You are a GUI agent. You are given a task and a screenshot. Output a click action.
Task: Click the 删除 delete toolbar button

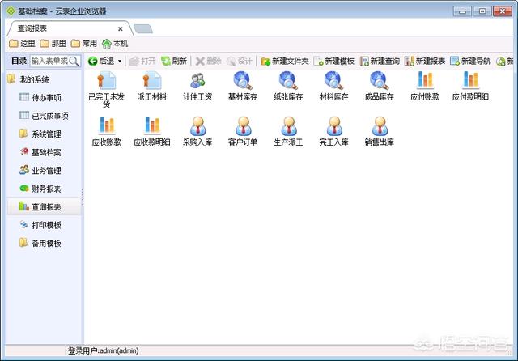208,61
